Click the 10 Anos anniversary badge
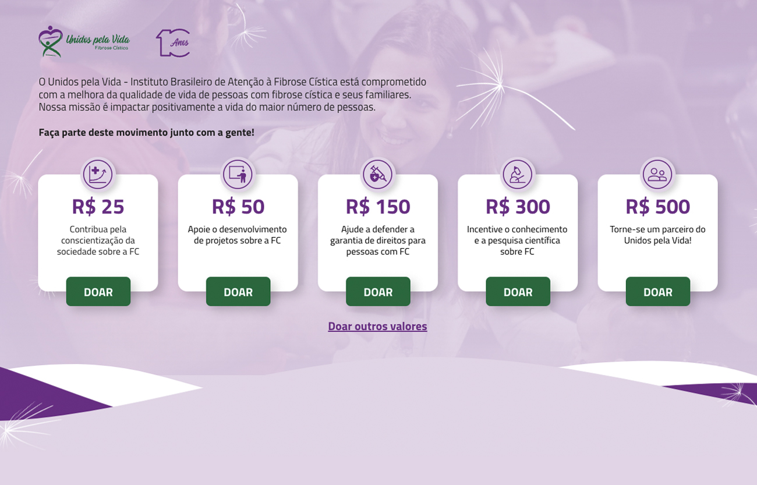757x485 pixels. coord(173,43)
